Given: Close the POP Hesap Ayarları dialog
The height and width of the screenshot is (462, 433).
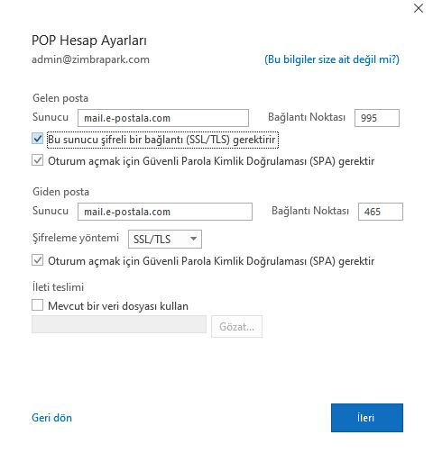Looking at the screenshot, I should [419, 8].
